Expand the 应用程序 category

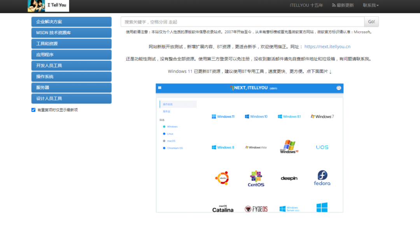pos(71,54)
